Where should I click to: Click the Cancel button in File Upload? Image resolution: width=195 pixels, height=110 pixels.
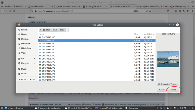pos(162,90)
